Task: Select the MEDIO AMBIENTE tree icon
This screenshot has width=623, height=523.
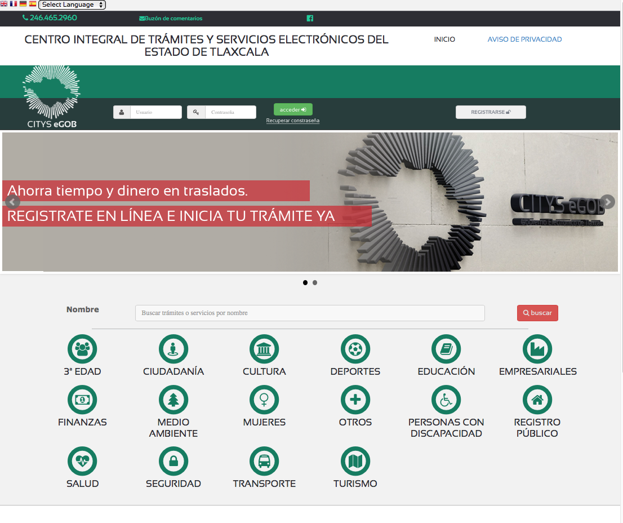Action: (173, 399)
